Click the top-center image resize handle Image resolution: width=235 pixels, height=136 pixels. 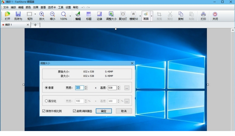116,29
